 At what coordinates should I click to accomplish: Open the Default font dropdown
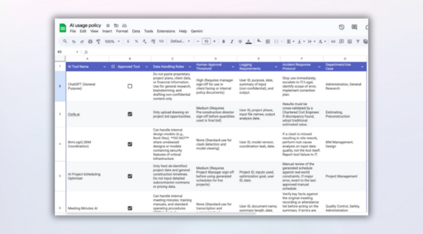pyautogui.click(x=180, y=42)
